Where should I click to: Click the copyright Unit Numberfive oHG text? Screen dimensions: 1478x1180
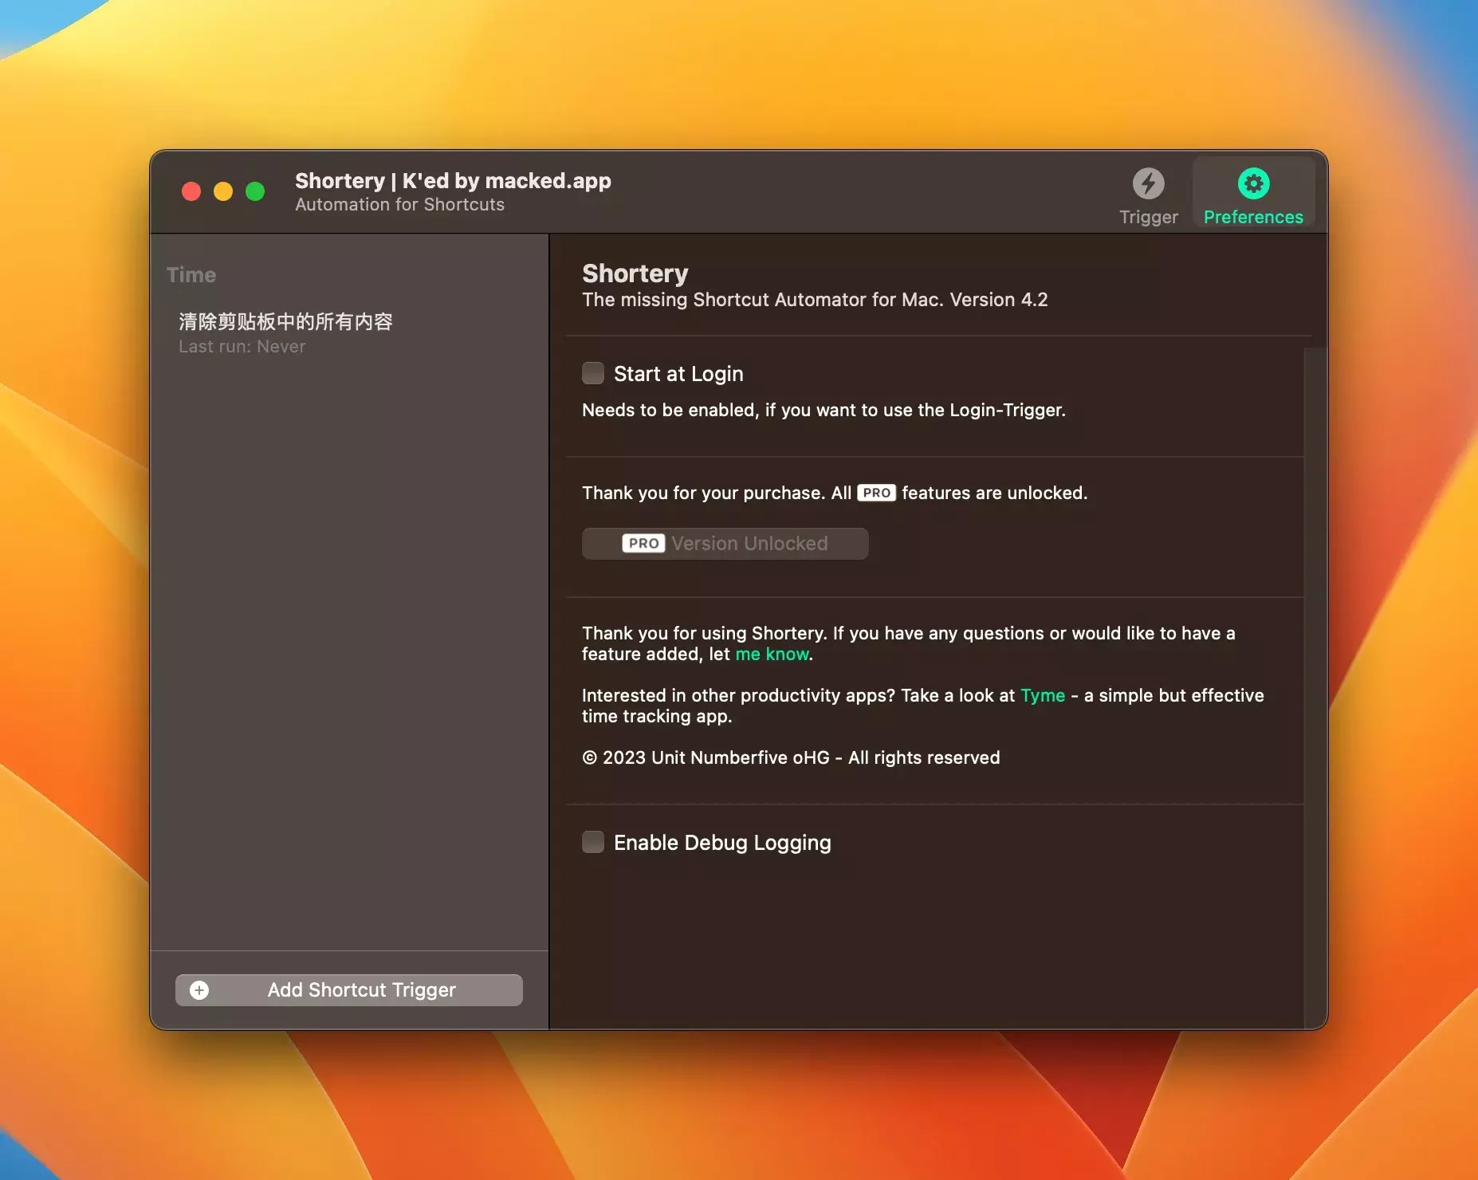click(x=791, y=757)
